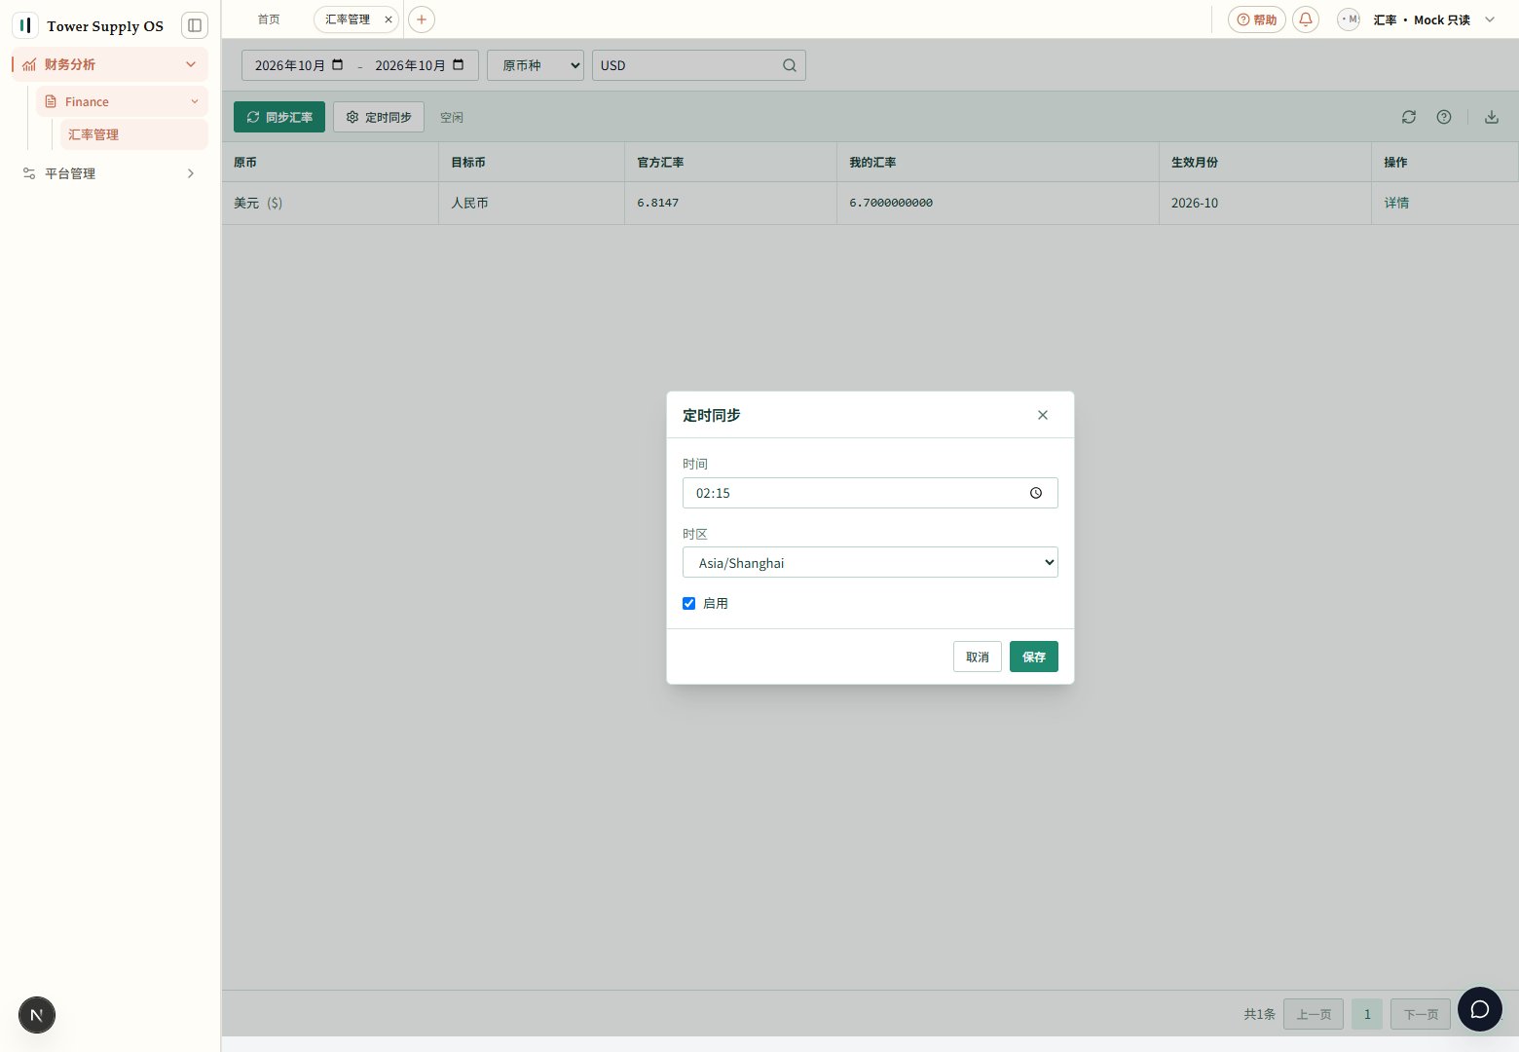Add a new tab with plus icon

point(422,19)
